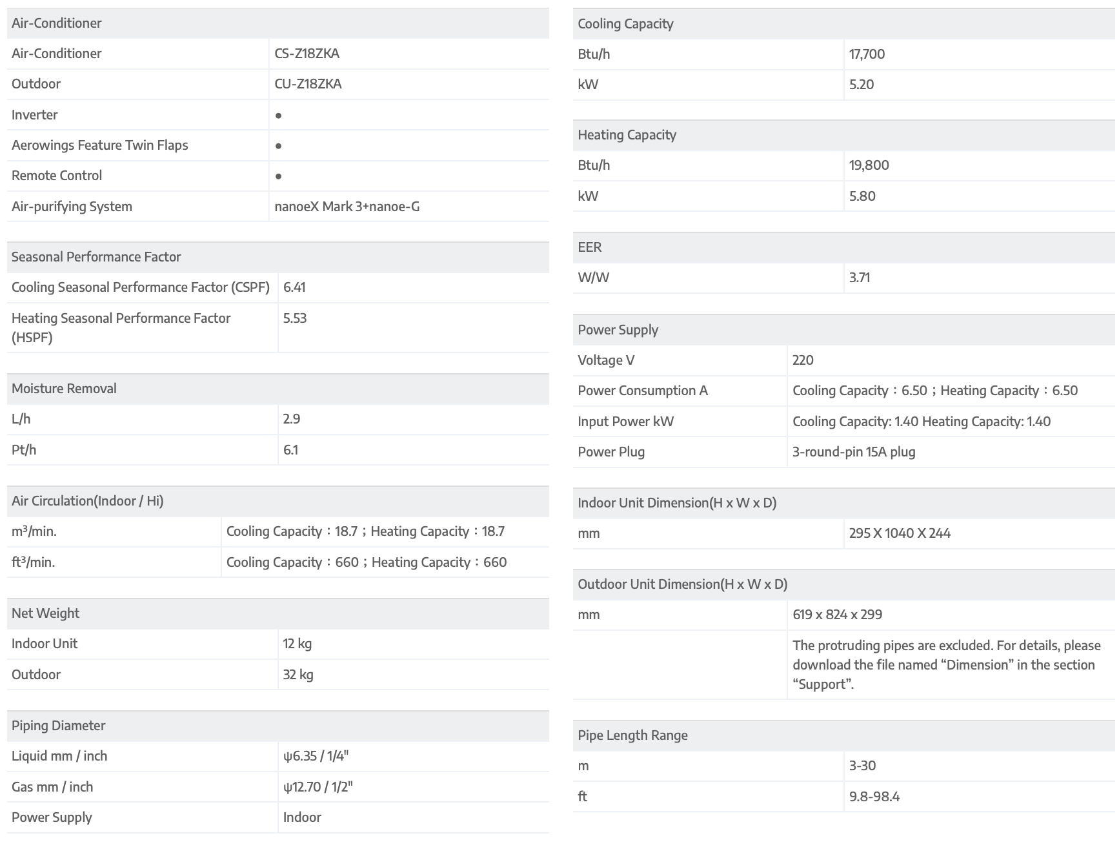Click the Inverter bullet dot indicator
1119x860 pixels.
278,116
